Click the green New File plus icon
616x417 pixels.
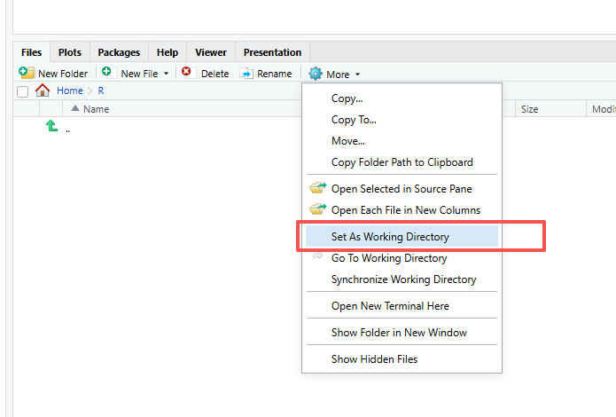point(106,73)
